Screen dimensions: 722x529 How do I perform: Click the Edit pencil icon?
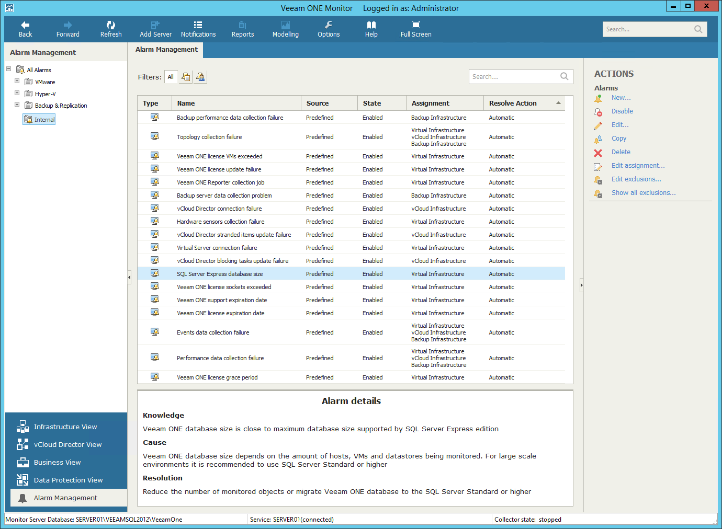tap(598, 125)
